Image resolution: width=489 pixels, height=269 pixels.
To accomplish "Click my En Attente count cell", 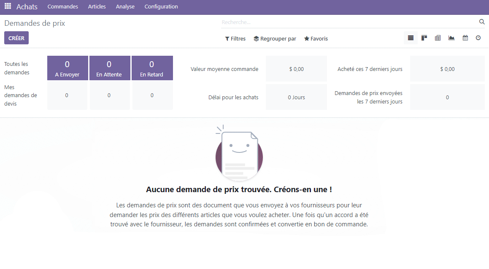I will [x=110, y=95].
